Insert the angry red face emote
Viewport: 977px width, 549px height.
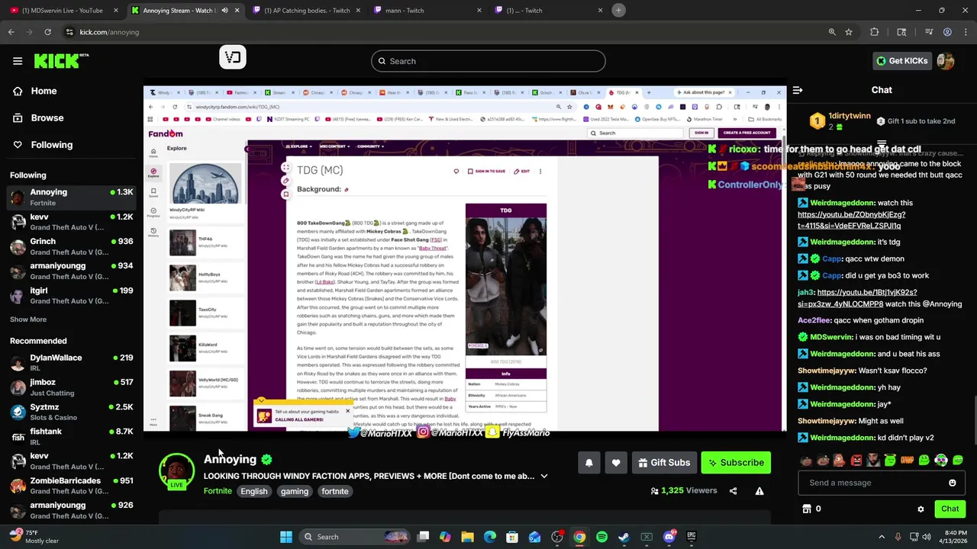coord(856,461)
